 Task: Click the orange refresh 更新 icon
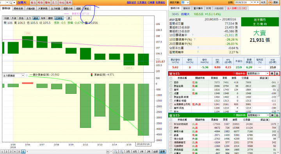(x=270, y=2)
